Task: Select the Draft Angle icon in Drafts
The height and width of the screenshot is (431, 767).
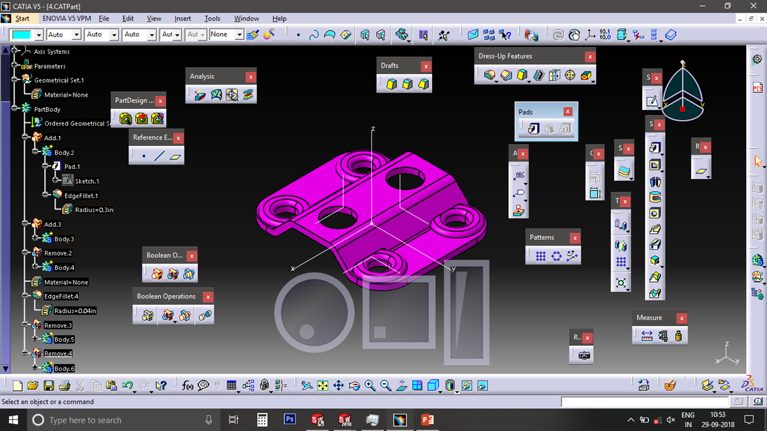Action: [391, 84]
